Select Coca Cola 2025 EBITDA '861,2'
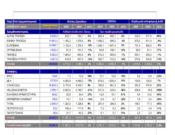The image size is (175, 135). pos(113,85)
